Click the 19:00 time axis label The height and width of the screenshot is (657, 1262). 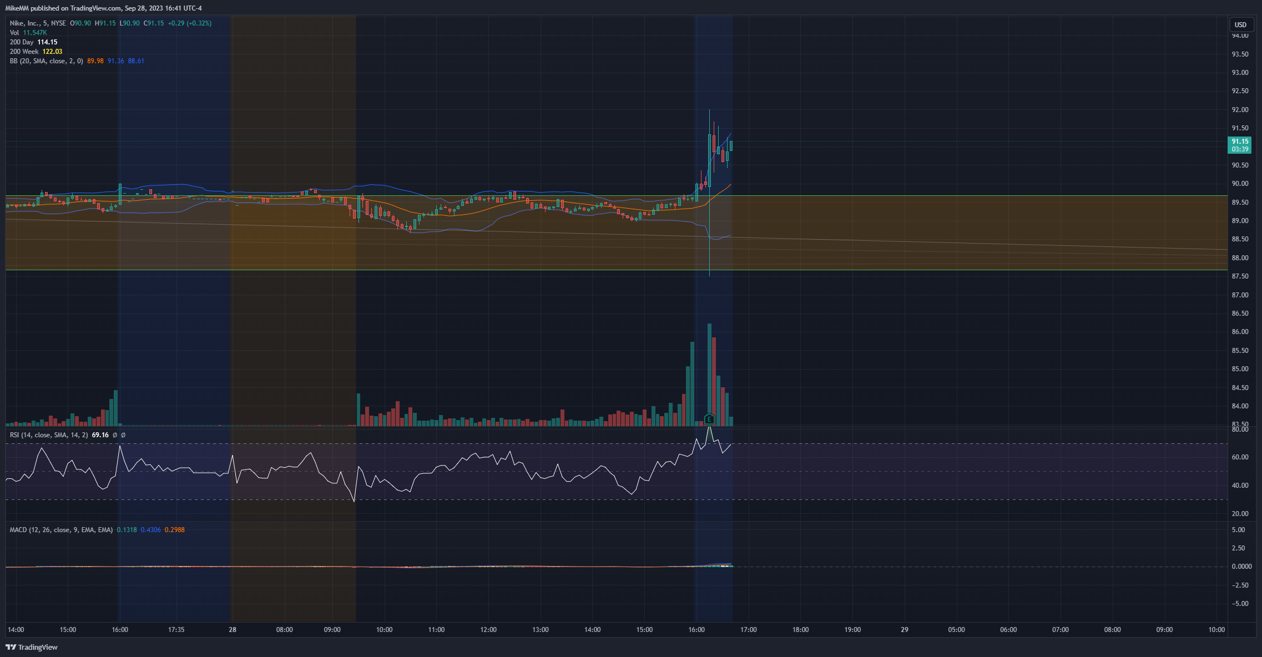click(852, 630)
